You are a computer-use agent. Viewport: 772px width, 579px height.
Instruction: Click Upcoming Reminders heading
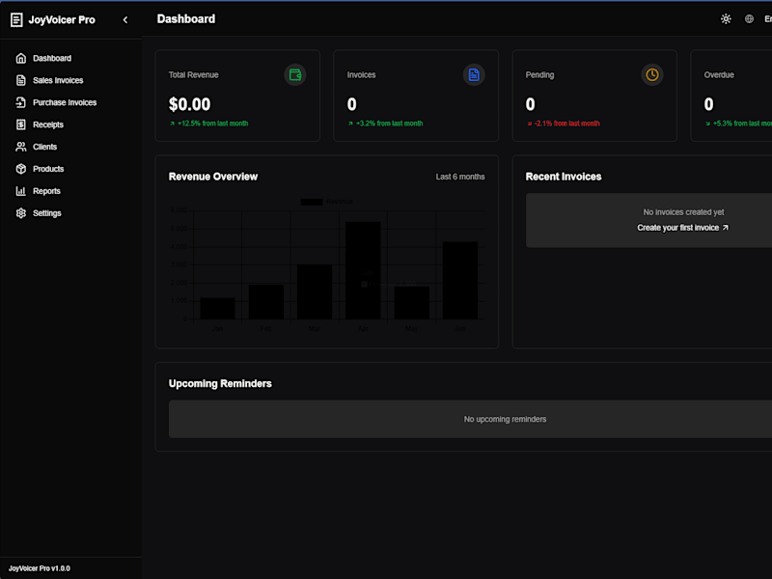[220, 383]
